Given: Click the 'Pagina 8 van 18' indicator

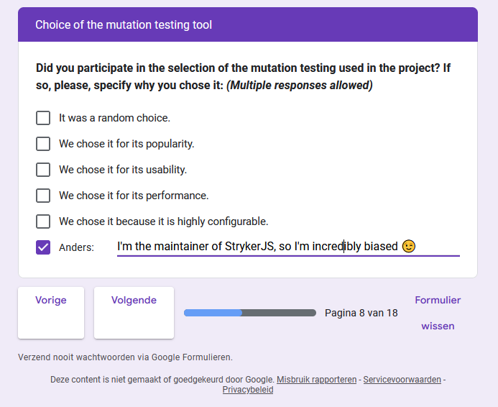Looking at the screenshot, I should (x=361, y=313).
